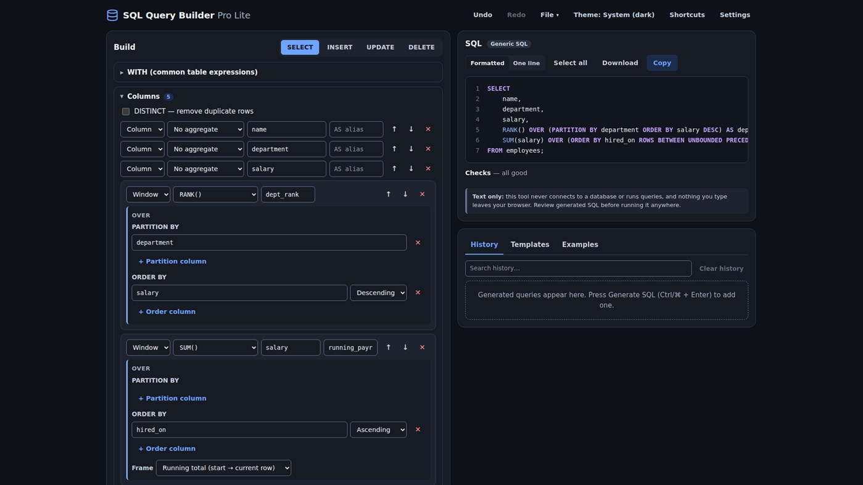This screenshot has height=485, width=863.
Task: Move the name column row up
Action: click(x=394, y=129)
